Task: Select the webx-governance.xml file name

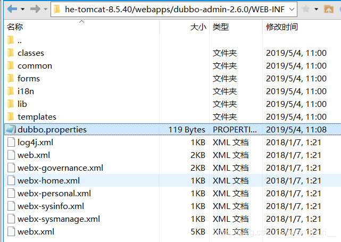Action: click(x=61, y=168)
